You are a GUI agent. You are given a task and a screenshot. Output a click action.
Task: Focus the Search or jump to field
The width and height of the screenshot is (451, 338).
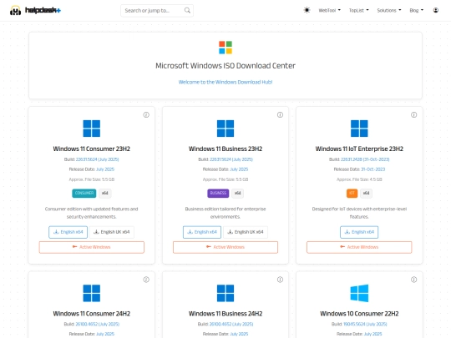point(157,11)
